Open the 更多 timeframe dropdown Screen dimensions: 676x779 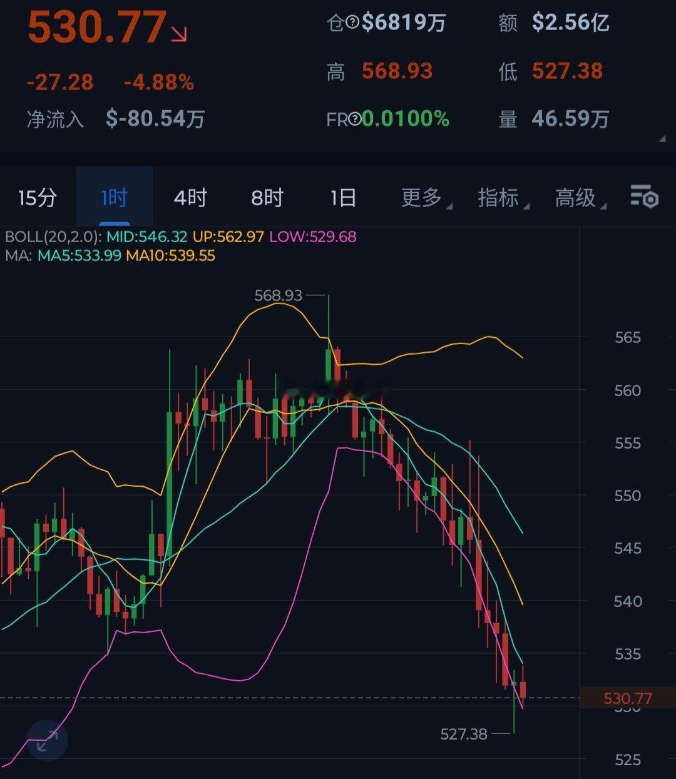click(426, 198)
